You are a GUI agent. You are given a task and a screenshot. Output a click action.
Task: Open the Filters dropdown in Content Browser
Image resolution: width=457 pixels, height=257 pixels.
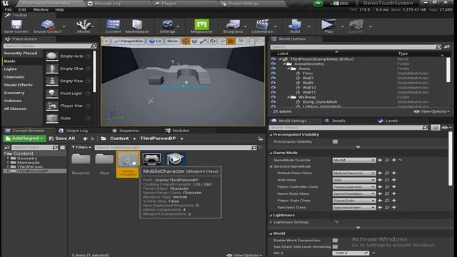(x=81, y=148)
